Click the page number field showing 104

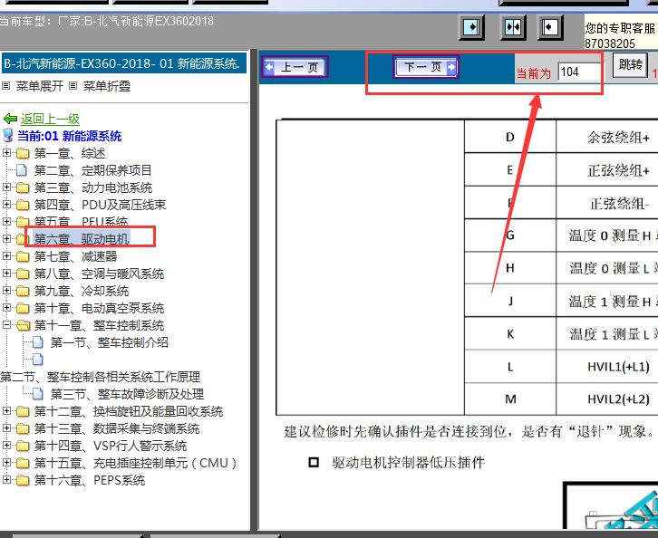tap(580, 72)
